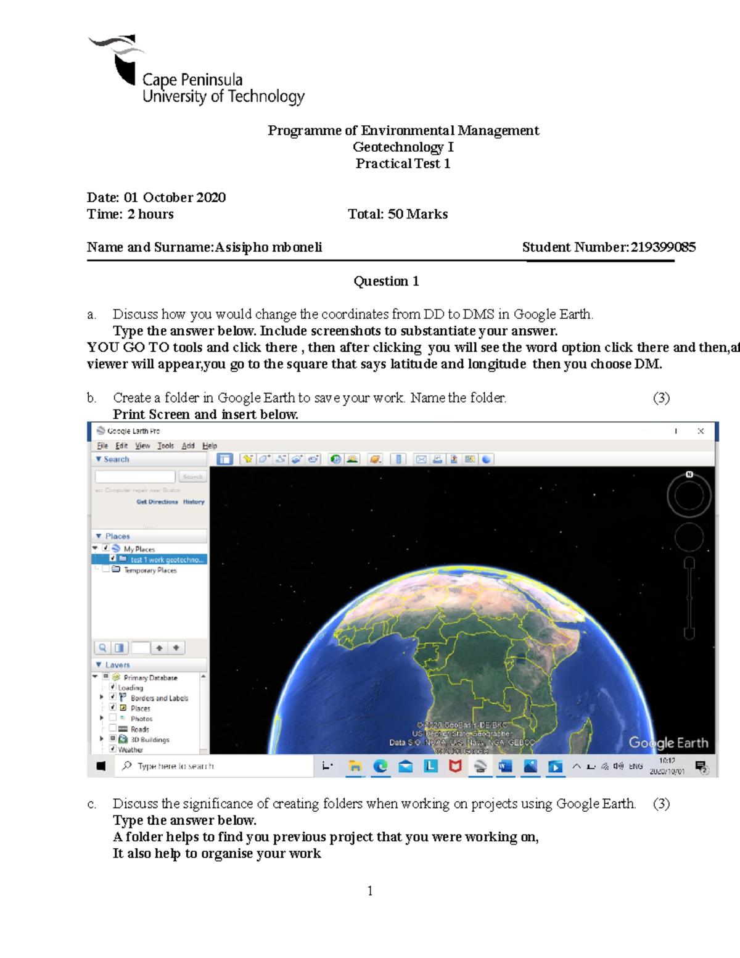
Task: Expand the Borders and Labels layer
Action: (102, 696)
